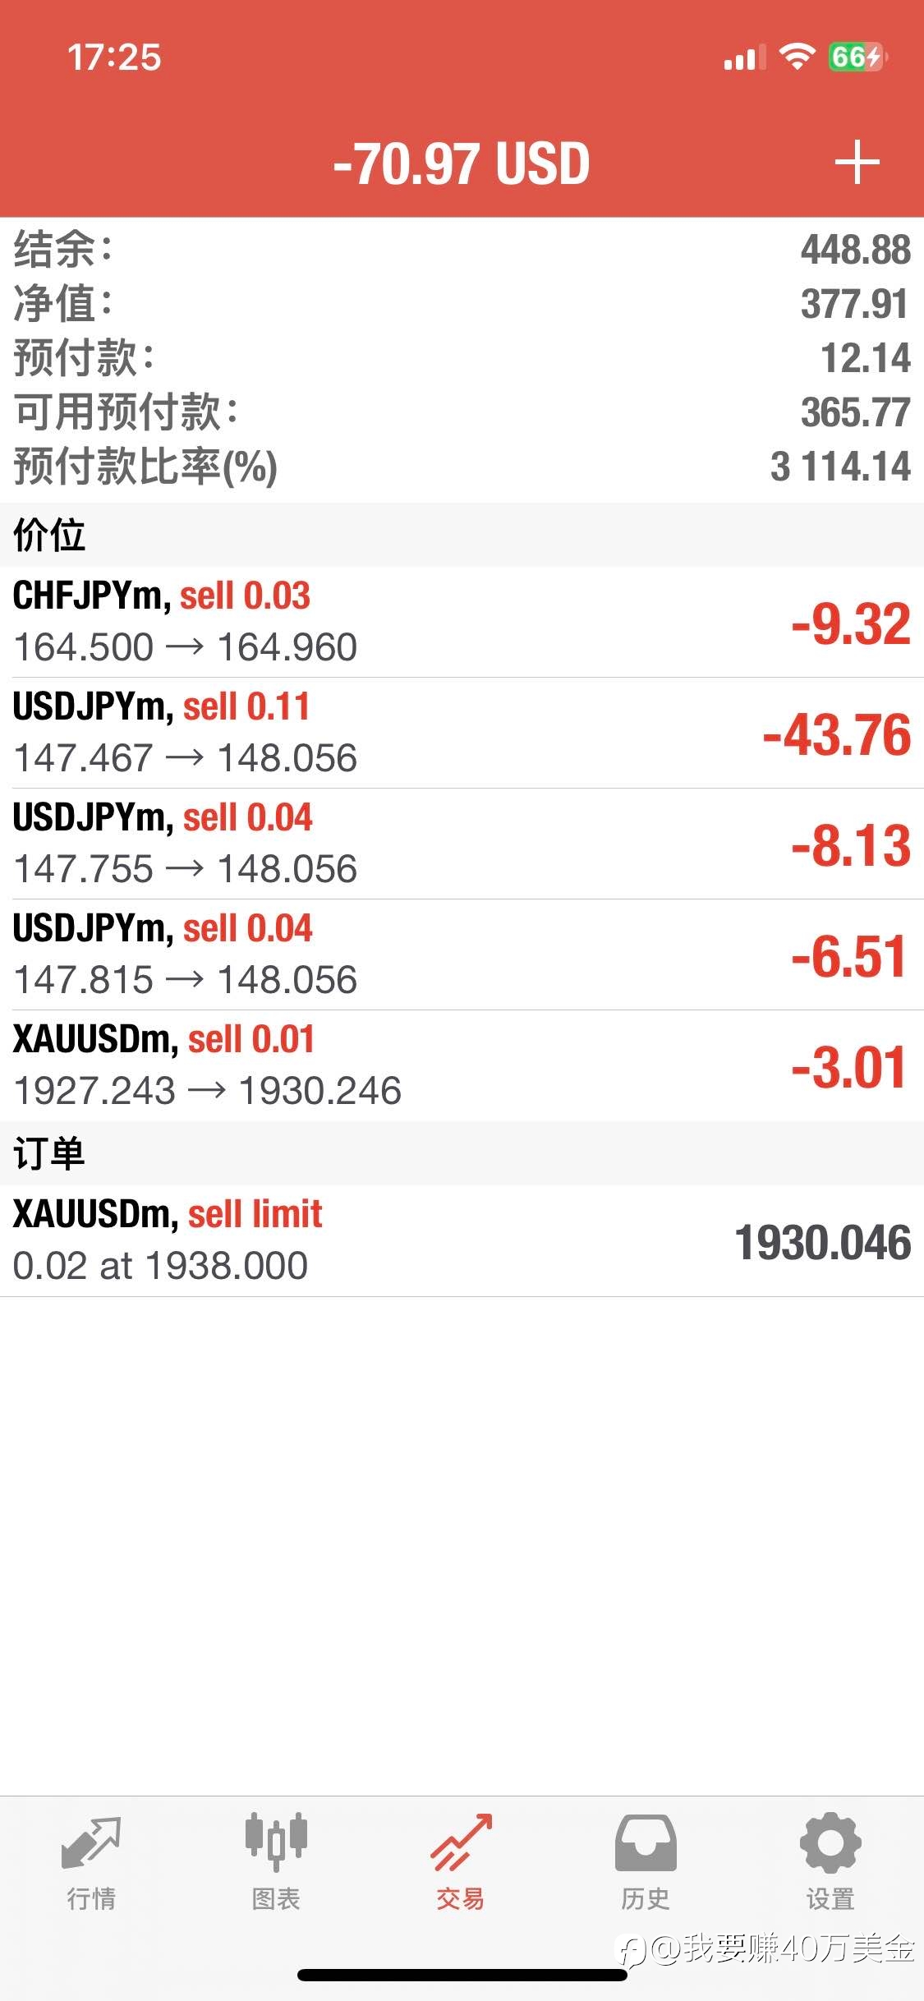Image resolution: width=924 pixels, height=2001 pixels.
Task: Tap the 预付款比率 margin level row
Action: coord(462,466)
